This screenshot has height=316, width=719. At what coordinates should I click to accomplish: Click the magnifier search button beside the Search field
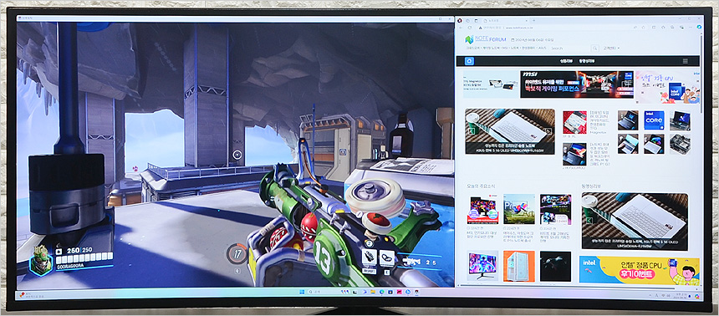[x=594, y=48]
